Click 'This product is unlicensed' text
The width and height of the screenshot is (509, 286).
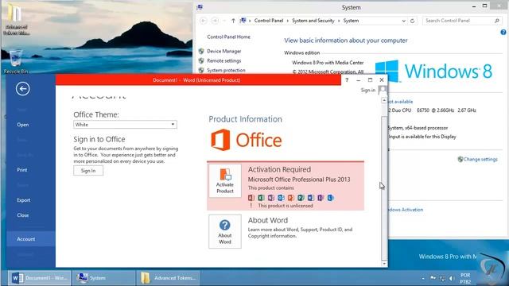click(x=286, y=206)
